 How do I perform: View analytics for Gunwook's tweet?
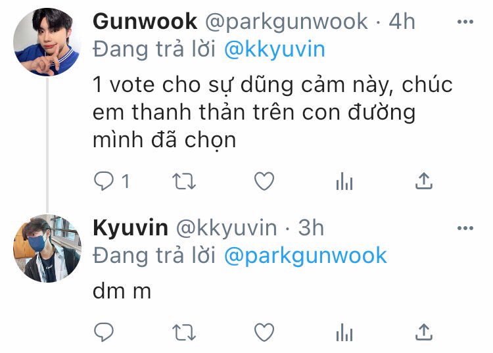click(x=344, y=181)
